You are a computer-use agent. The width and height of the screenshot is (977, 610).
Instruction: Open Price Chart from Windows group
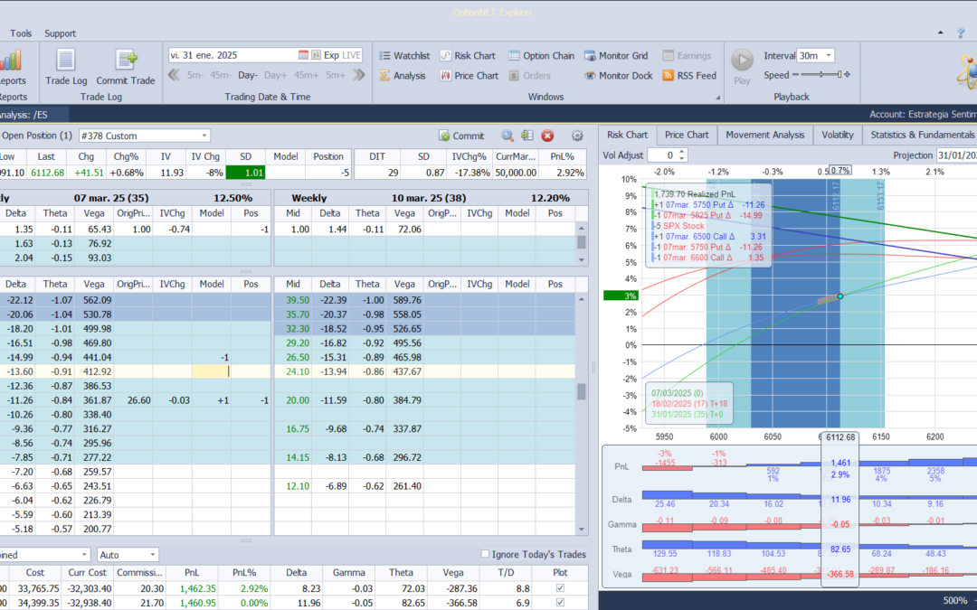(x=470, y=75)
